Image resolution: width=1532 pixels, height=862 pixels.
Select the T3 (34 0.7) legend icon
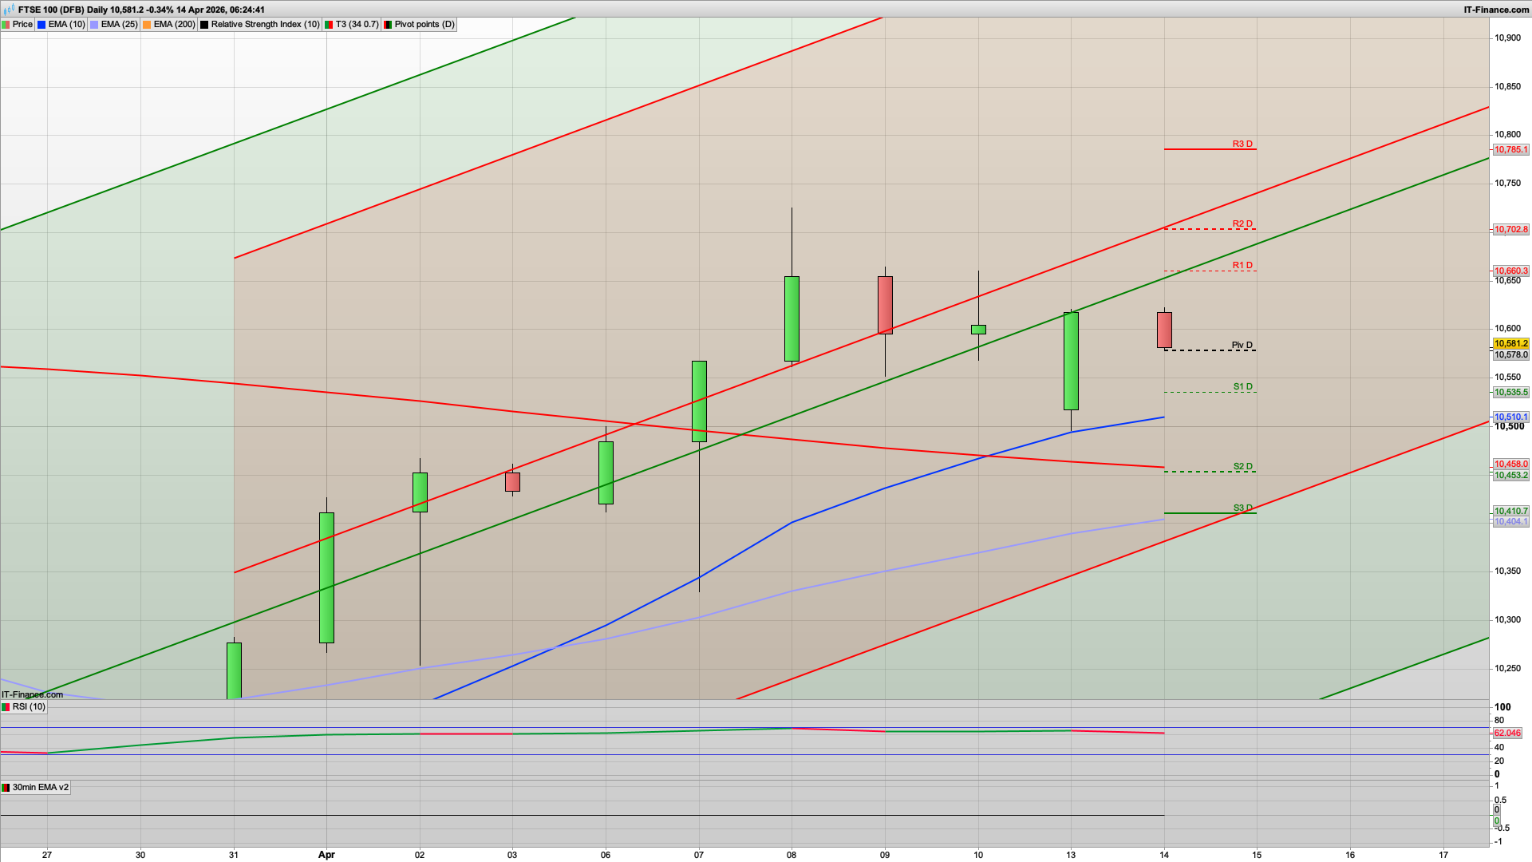pos(328,24)
